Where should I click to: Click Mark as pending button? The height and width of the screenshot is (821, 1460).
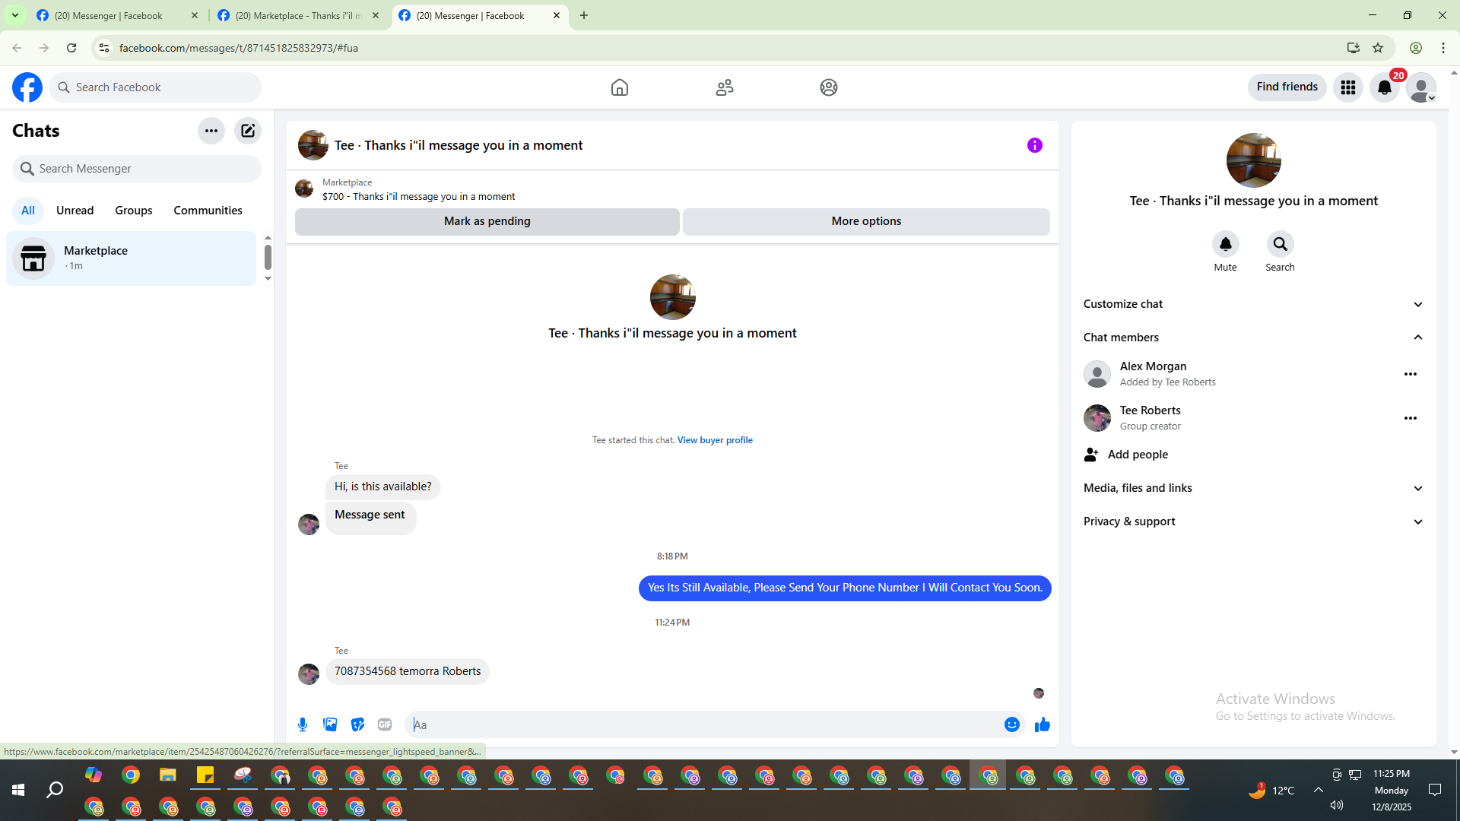487,221
